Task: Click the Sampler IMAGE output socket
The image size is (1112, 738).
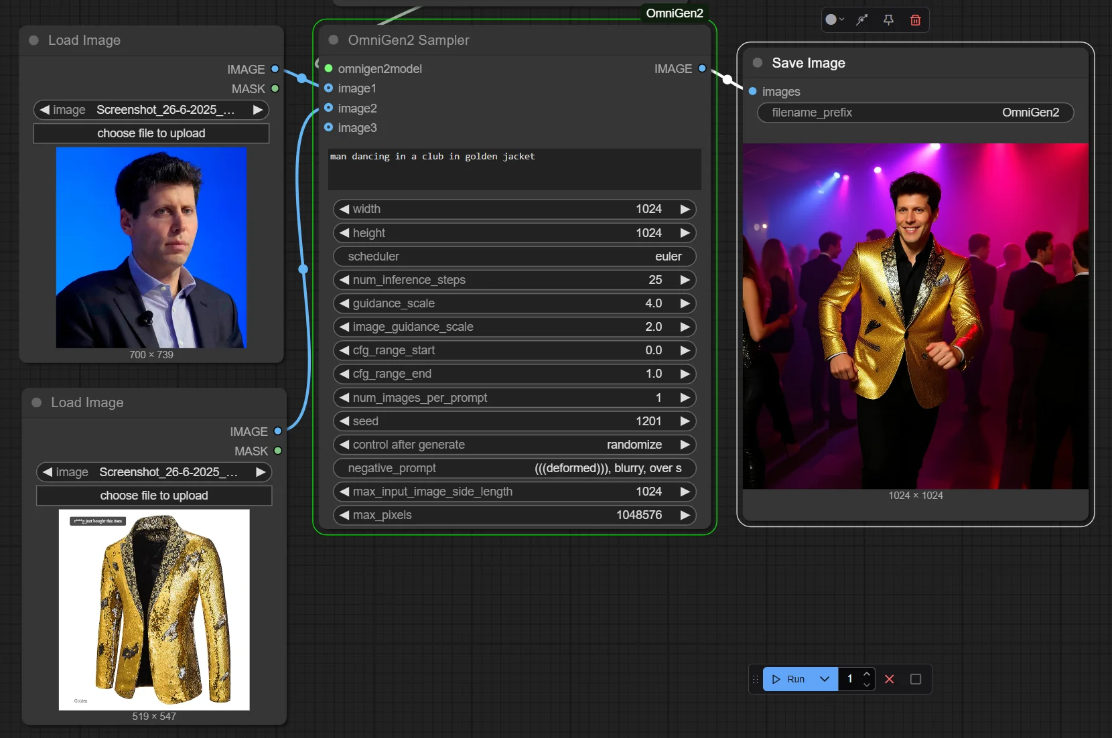Action: tap(702, 68)
